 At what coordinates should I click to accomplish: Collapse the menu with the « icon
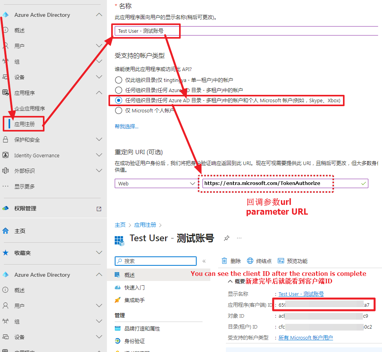pyautogui.click(x=204, y=261)
